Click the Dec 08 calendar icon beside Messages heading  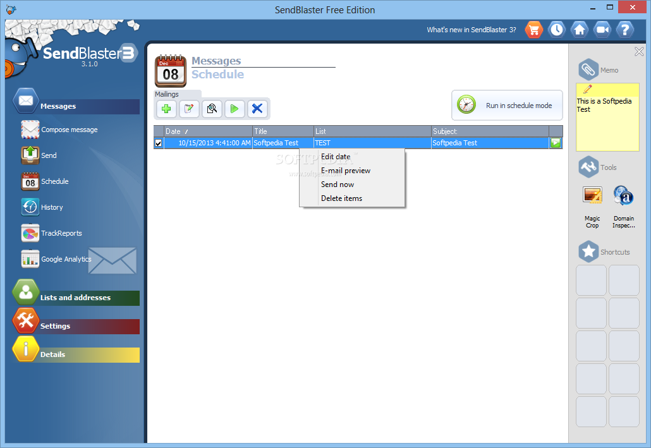[x=171, y=71]
